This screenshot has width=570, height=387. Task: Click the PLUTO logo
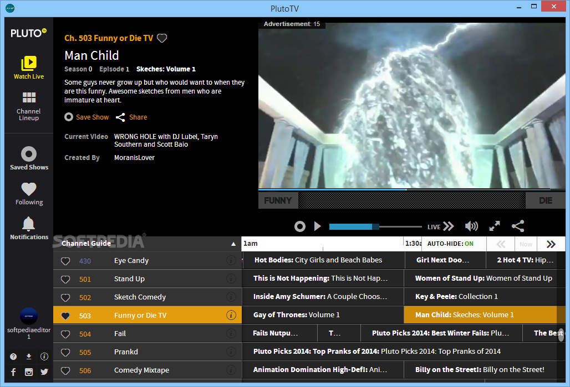click(28, 33)
